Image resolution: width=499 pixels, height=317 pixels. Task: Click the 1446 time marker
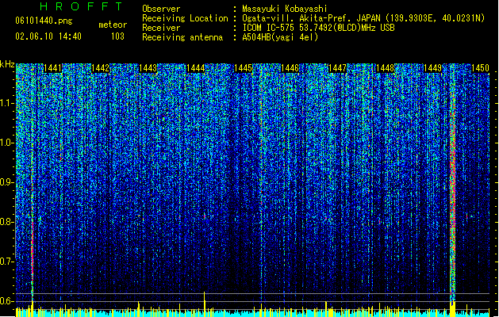[x=290, y=68]
